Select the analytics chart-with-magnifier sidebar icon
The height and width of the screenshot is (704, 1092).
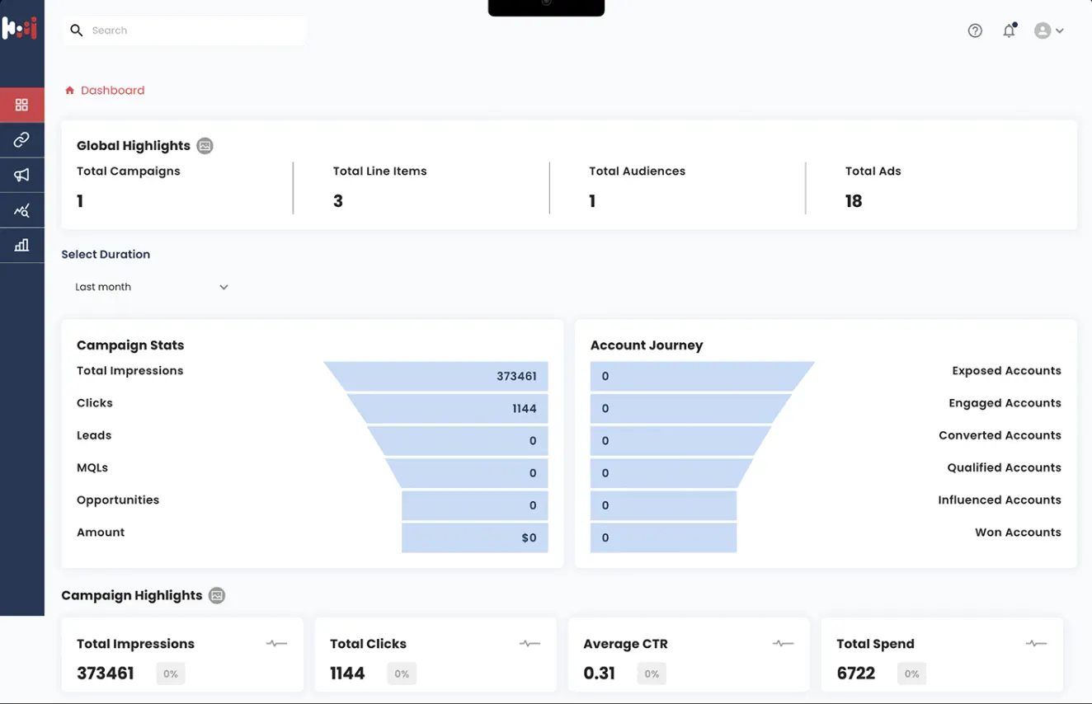point(22,209)
